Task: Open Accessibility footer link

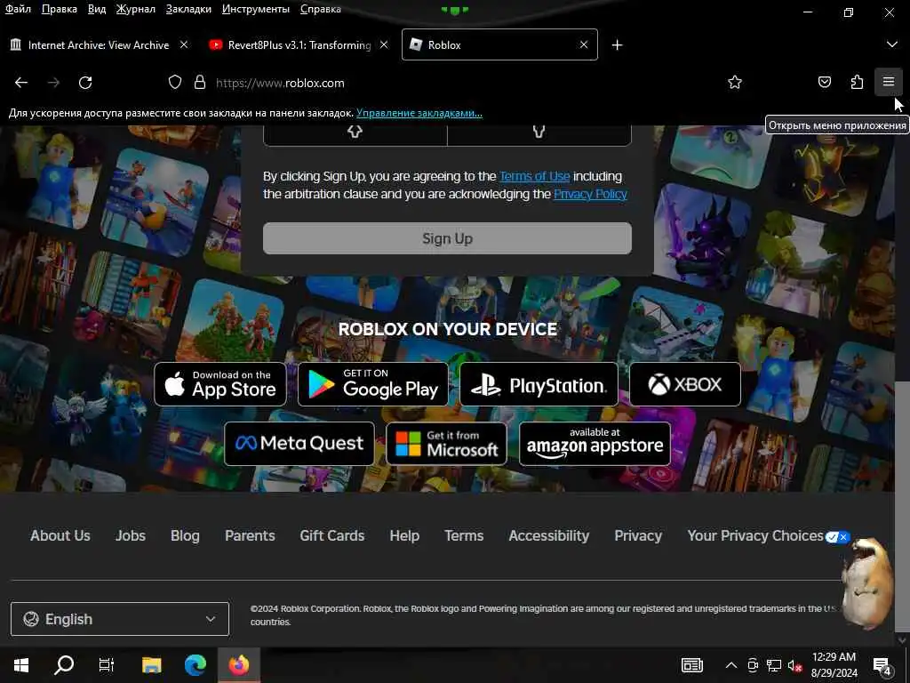Action: coord(549,535)
